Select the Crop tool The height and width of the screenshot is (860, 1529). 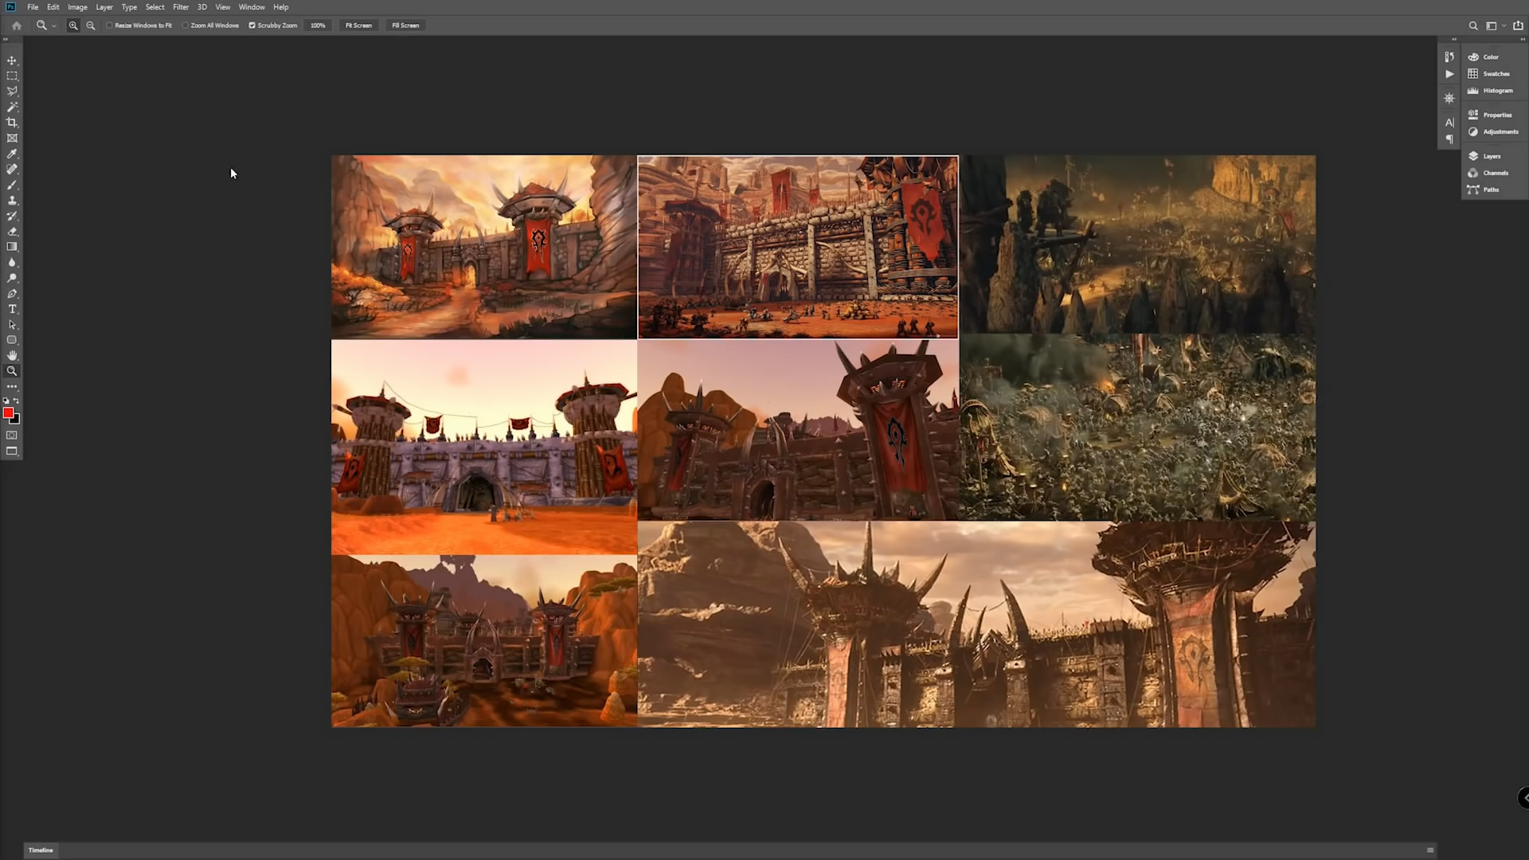tap(12, 123)
